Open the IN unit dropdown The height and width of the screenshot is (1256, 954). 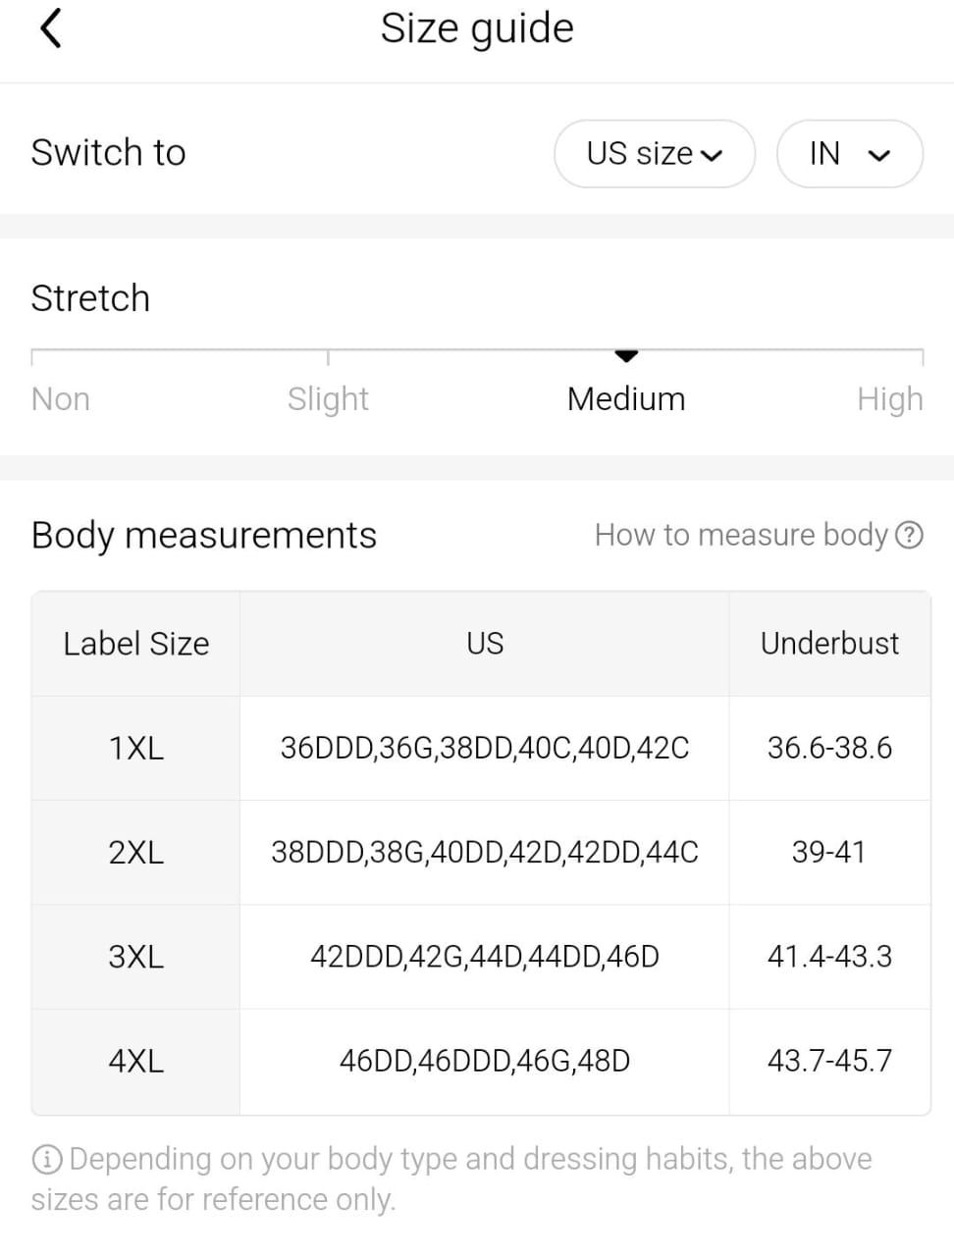pos(849,153)
